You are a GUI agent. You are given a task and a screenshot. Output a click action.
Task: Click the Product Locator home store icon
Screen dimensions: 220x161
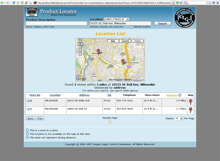32,12
